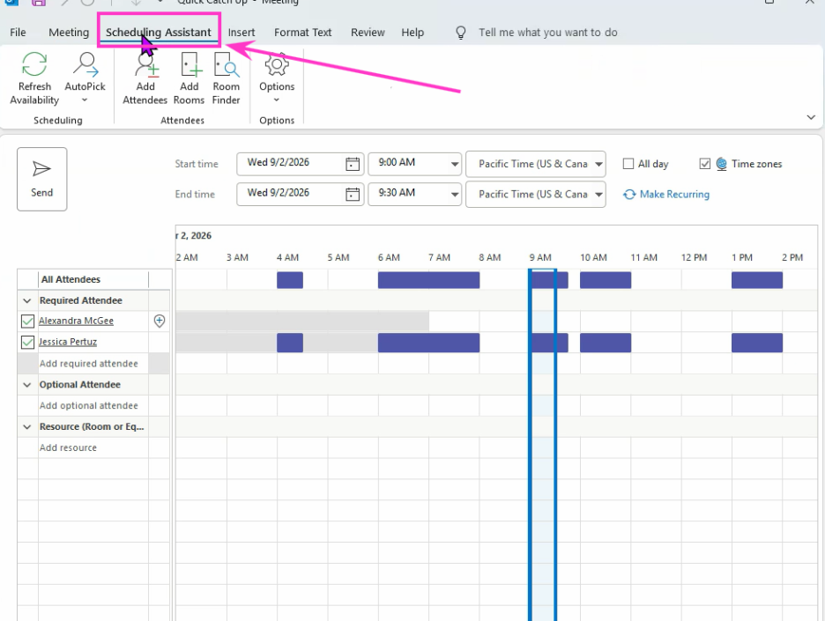
Task: Open the 9:30 AM end time dropdown
Action: click(455, 195)
